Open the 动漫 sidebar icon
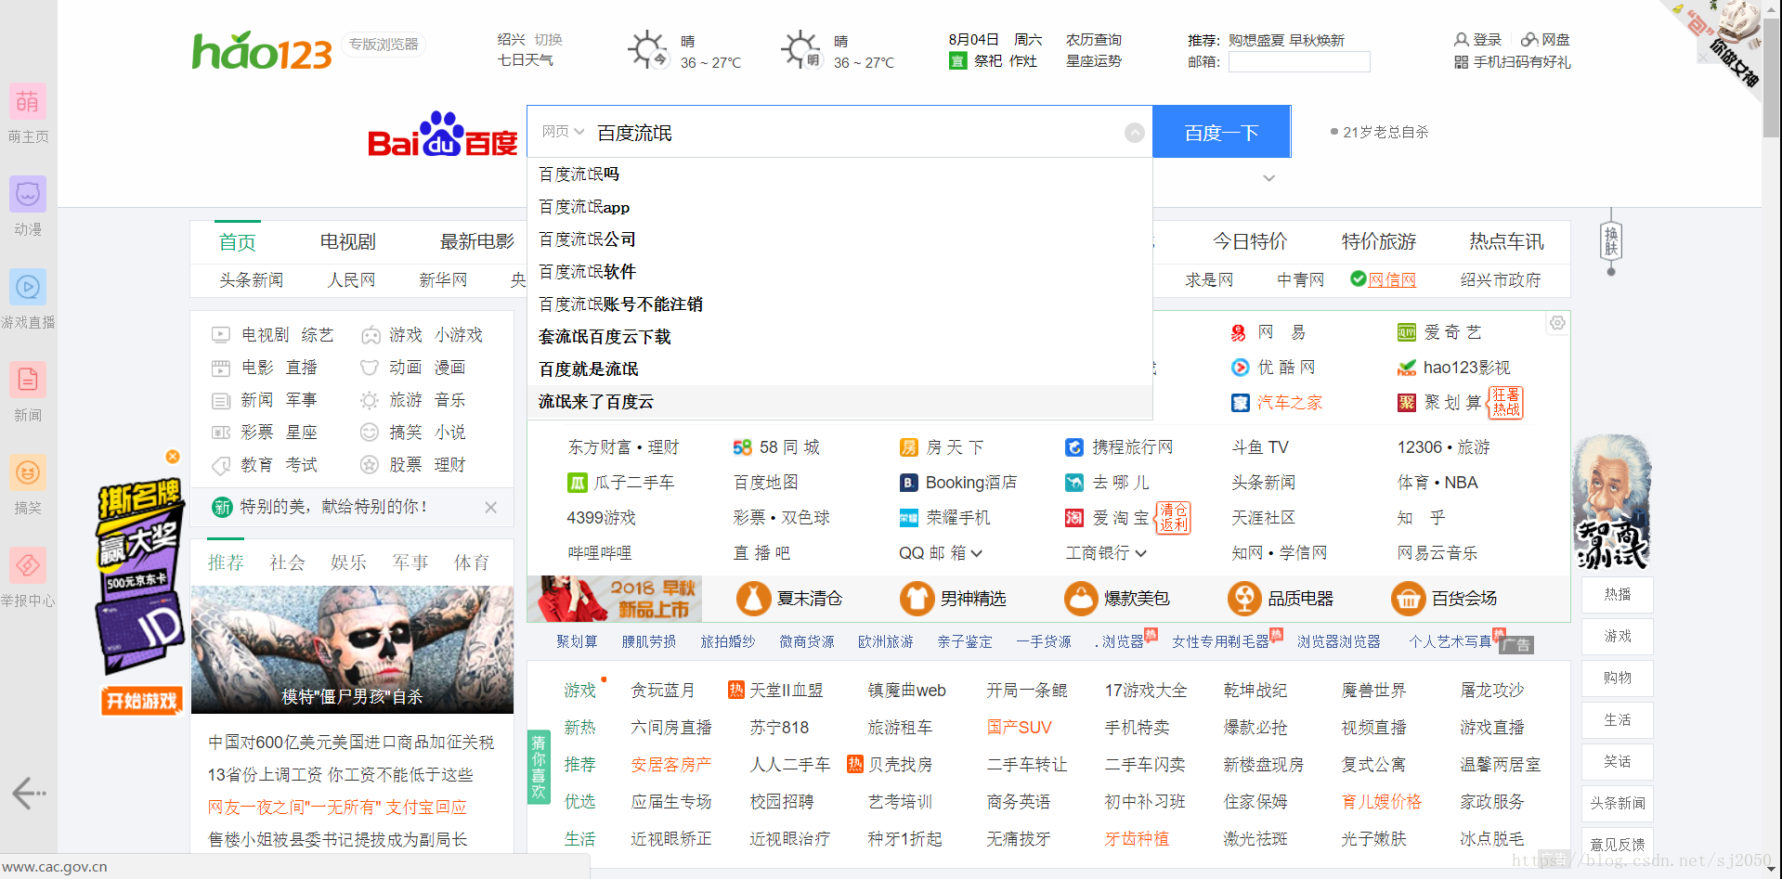 click(x=28, y=195)
